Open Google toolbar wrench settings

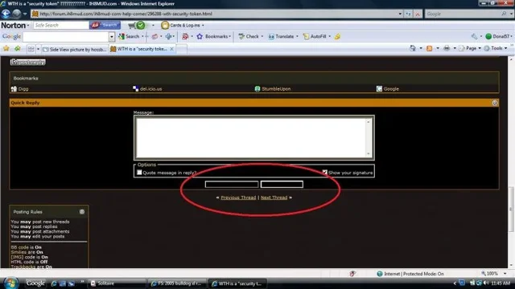[474, 36]
